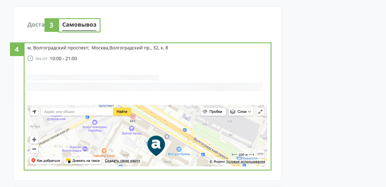
Task: Select the KFC marker on the map
Action: (133, 116)
